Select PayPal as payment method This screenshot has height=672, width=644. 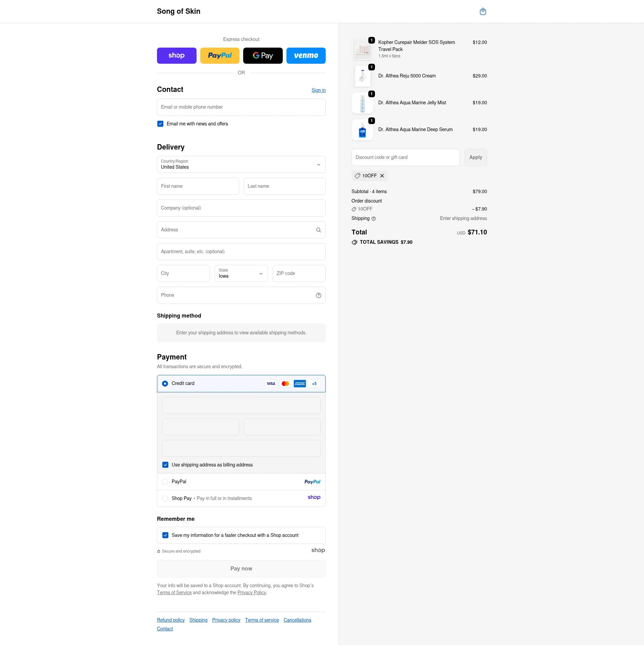(x=165, y=482)
